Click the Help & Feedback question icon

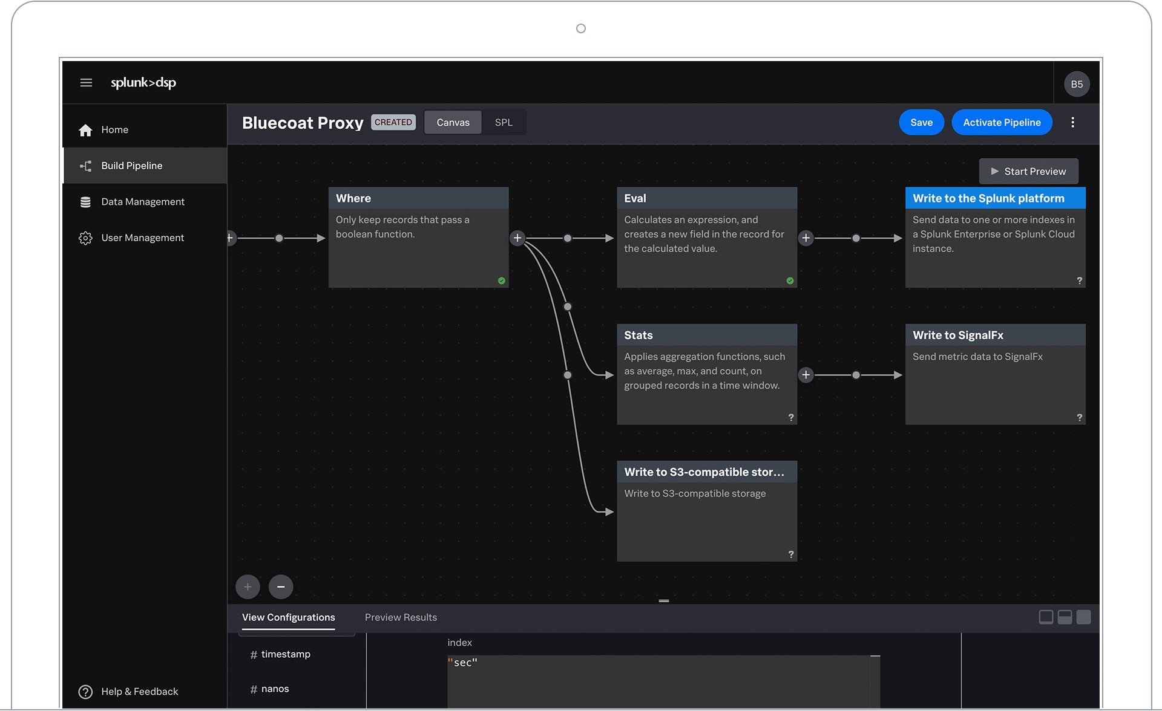pyautogui.click(x=85, y=692)
